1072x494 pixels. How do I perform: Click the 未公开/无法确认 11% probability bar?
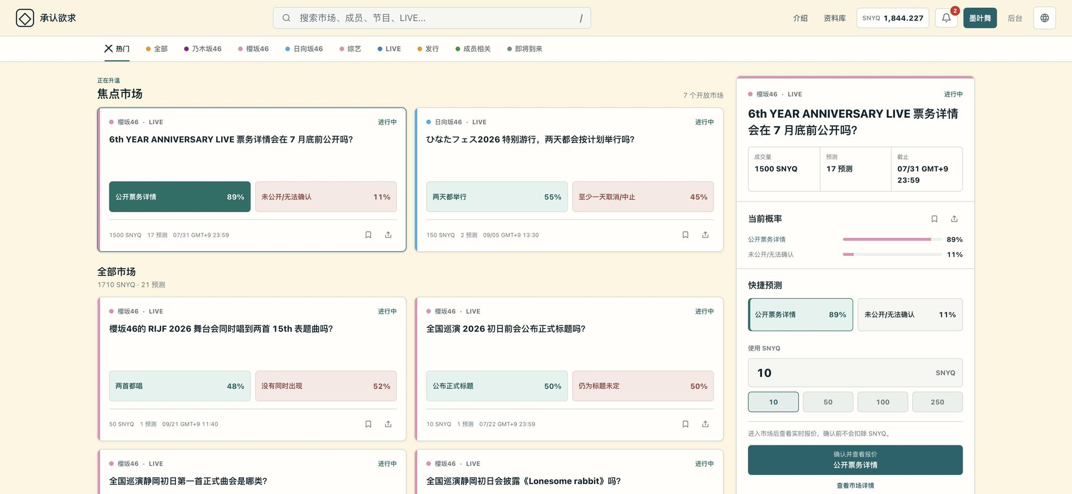[892, 255]
